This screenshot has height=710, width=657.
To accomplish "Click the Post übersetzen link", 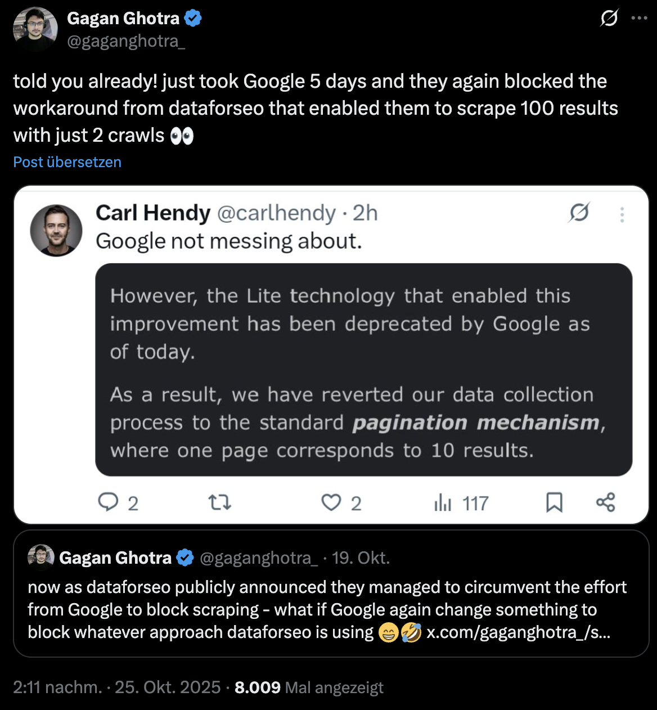I will 66,162.
